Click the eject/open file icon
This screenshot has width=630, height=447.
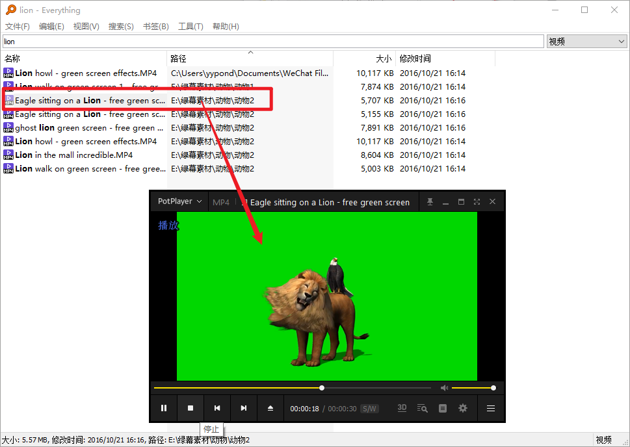(270, 408)
